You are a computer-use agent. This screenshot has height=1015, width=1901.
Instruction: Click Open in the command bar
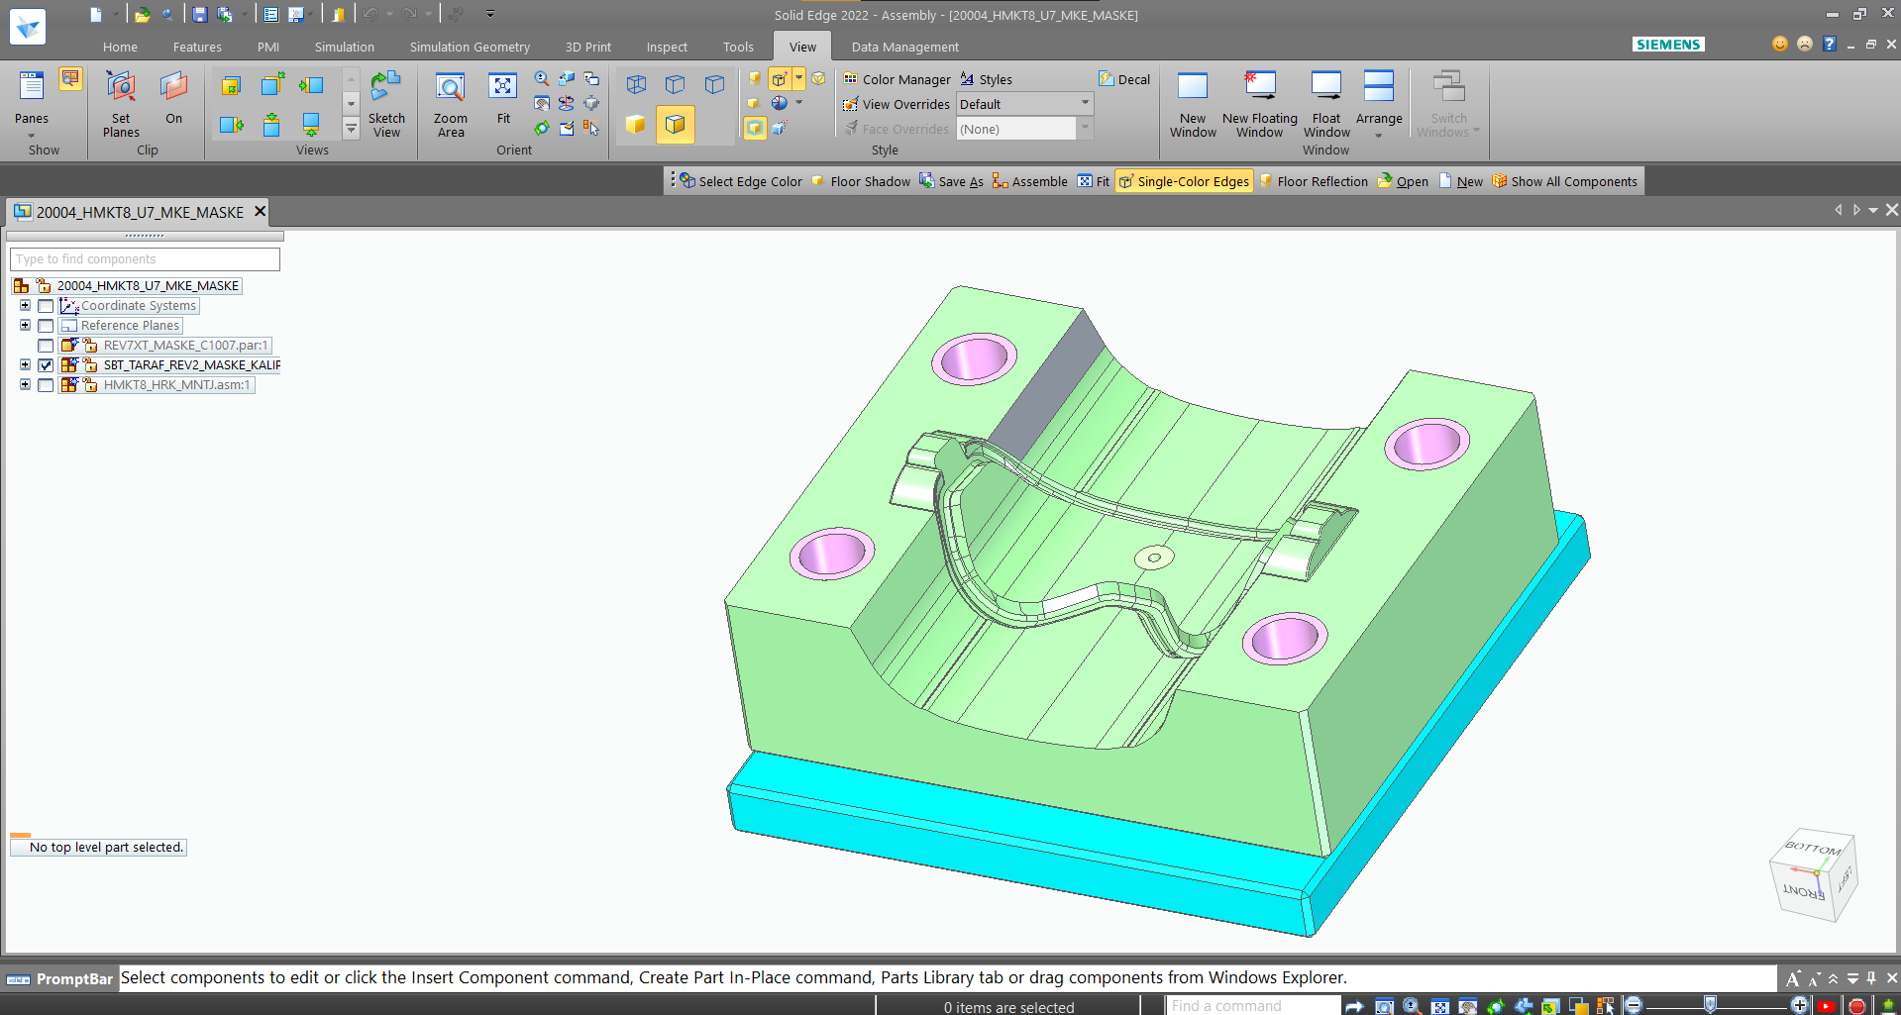tap(1403, 181)
